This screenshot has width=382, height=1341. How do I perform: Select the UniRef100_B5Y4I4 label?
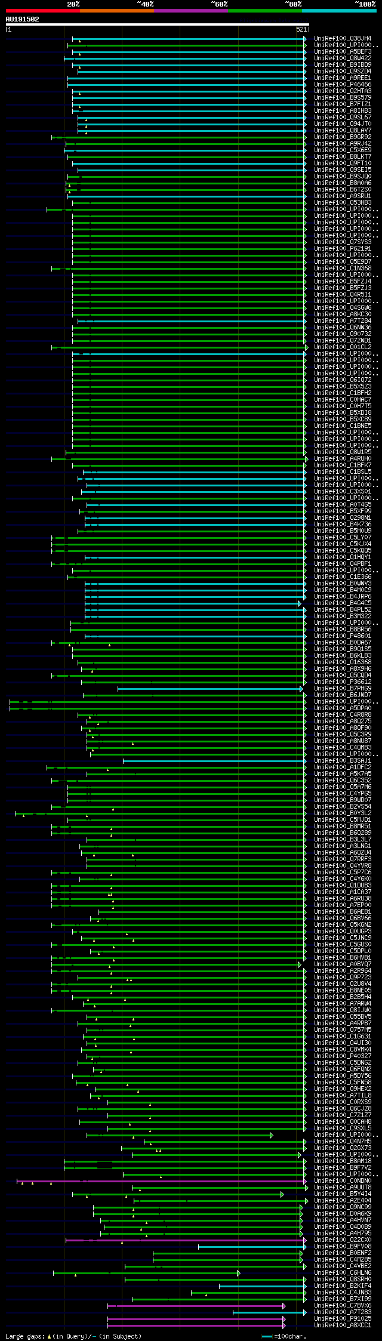(x=343, y=1194)
